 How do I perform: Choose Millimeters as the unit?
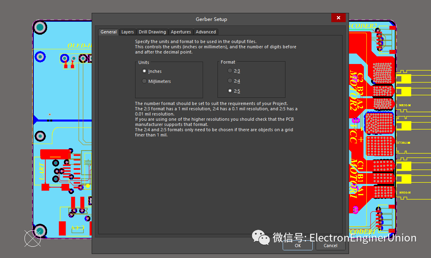[x=145, y=81]
